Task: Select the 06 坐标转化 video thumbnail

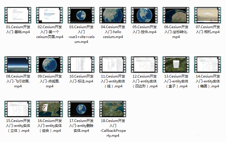Action: coord(176,15)
